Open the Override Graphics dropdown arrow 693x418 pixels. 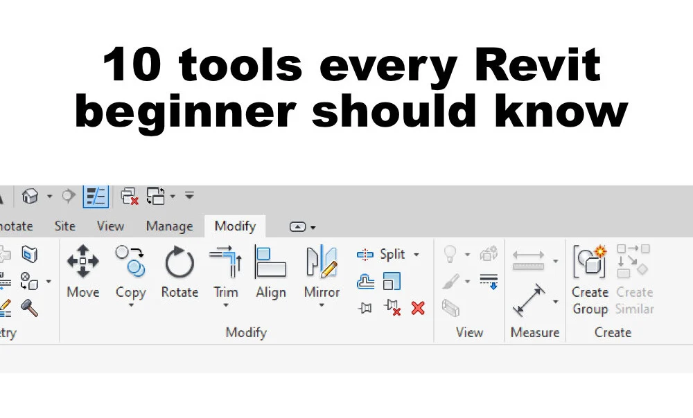[x=467, y=281]
